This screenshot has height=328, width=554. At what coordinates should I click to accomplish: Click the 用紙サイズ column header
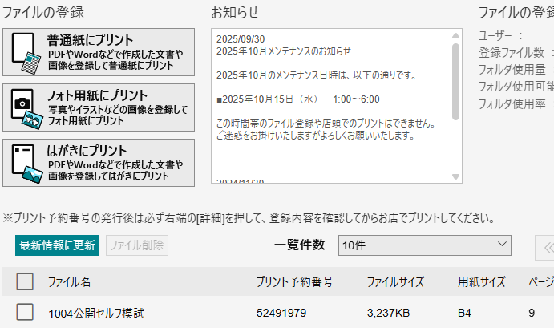[481, 281]
